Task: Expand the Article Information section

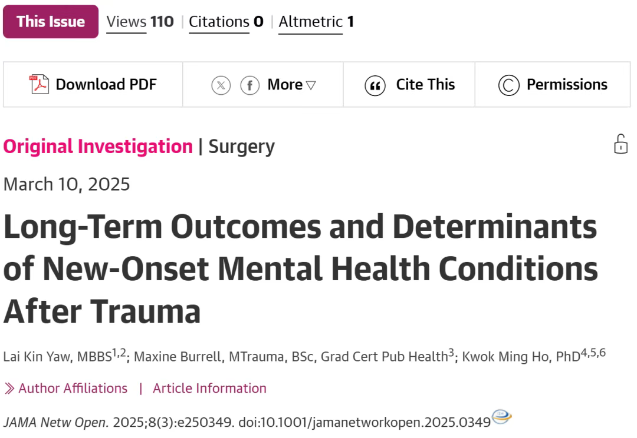Action: 209,388
